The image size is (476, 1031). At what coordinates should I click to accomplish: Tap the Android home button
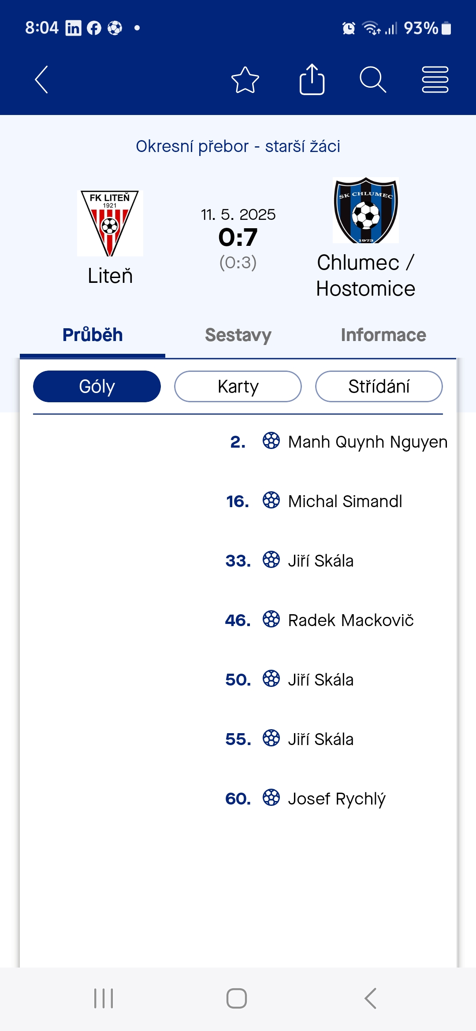click(237, 998)
